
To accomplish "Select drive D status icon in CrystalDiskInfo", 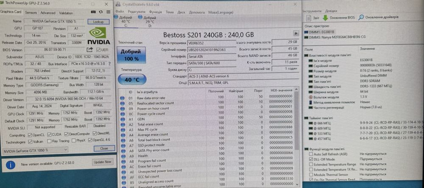I will tap(140, 17).
